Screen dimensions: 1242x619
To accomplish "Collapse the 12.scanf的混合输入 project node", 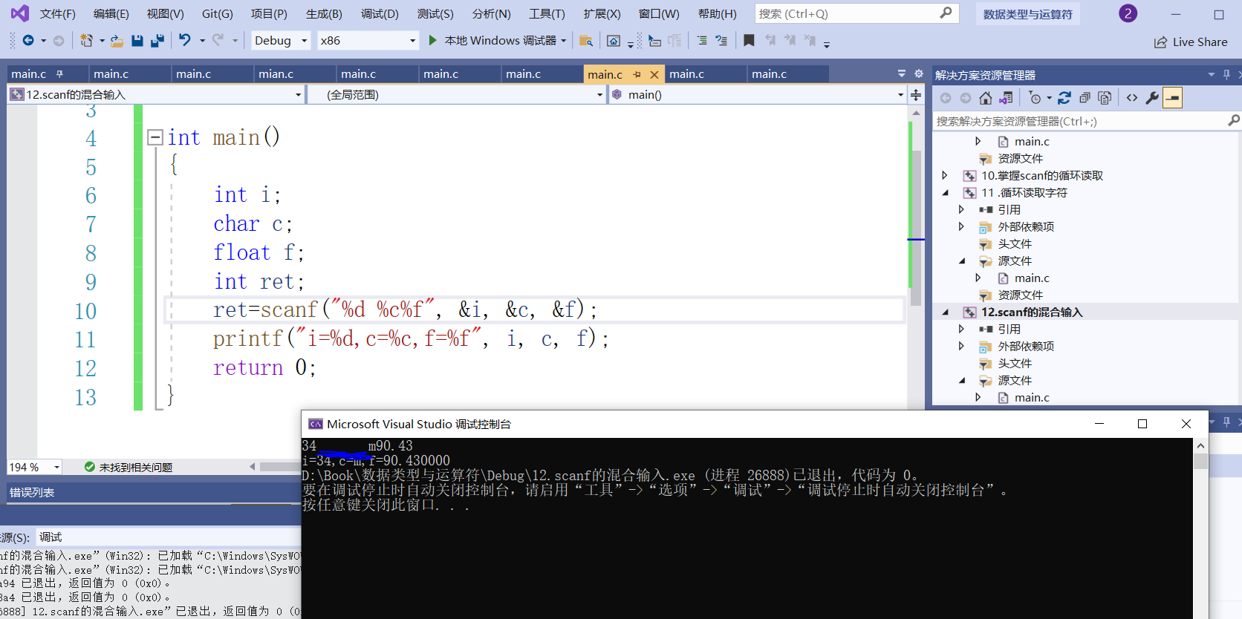I will pos(945,312).
